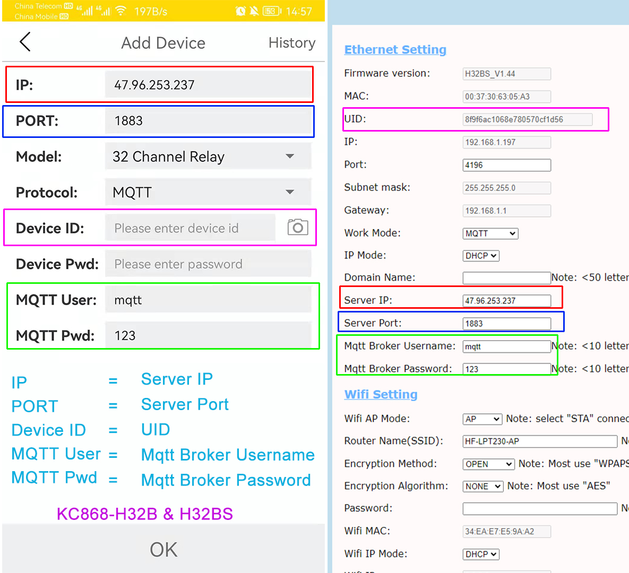Tap the alarm clock status icon
This screenshot has width=629, height=573.
tap(240, 11)
